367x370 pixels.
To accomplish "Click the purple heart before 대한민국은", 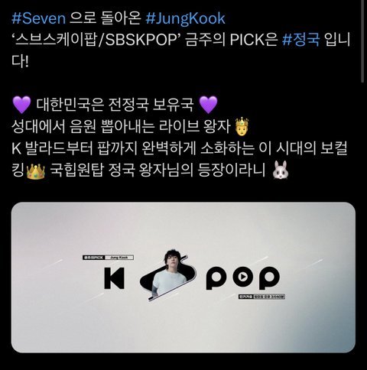I will [x=21, y=105].
